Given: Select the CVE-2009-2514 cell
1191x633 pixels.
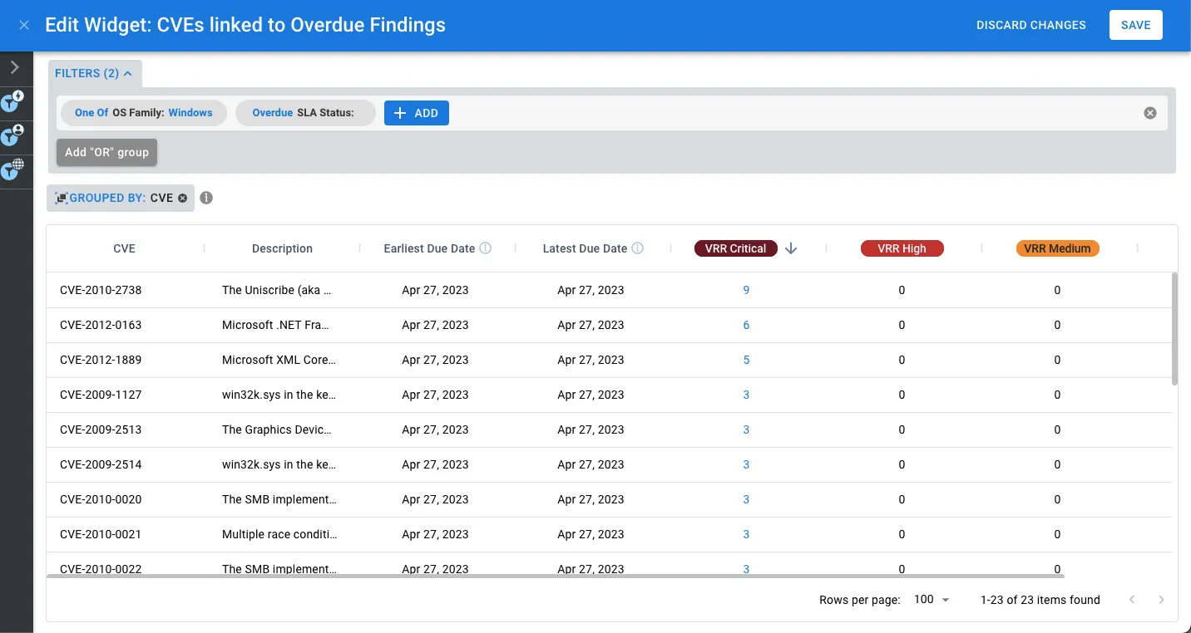Looking at the screenshot, I should point(101,464).
